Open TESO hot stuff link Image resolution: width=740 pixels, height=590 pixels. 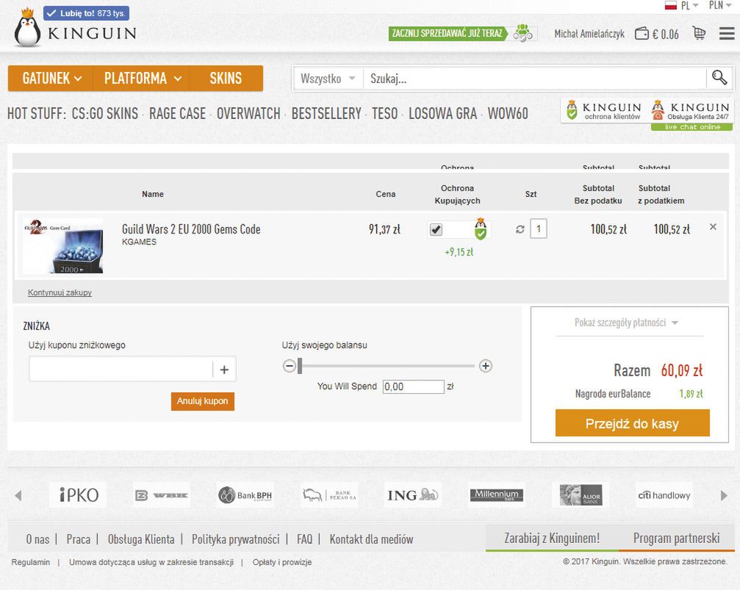pyautogui.click(x=384, y=114)
